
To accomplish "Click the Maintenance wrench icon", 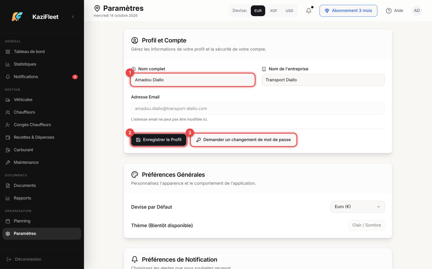I will tap(8, 162).
